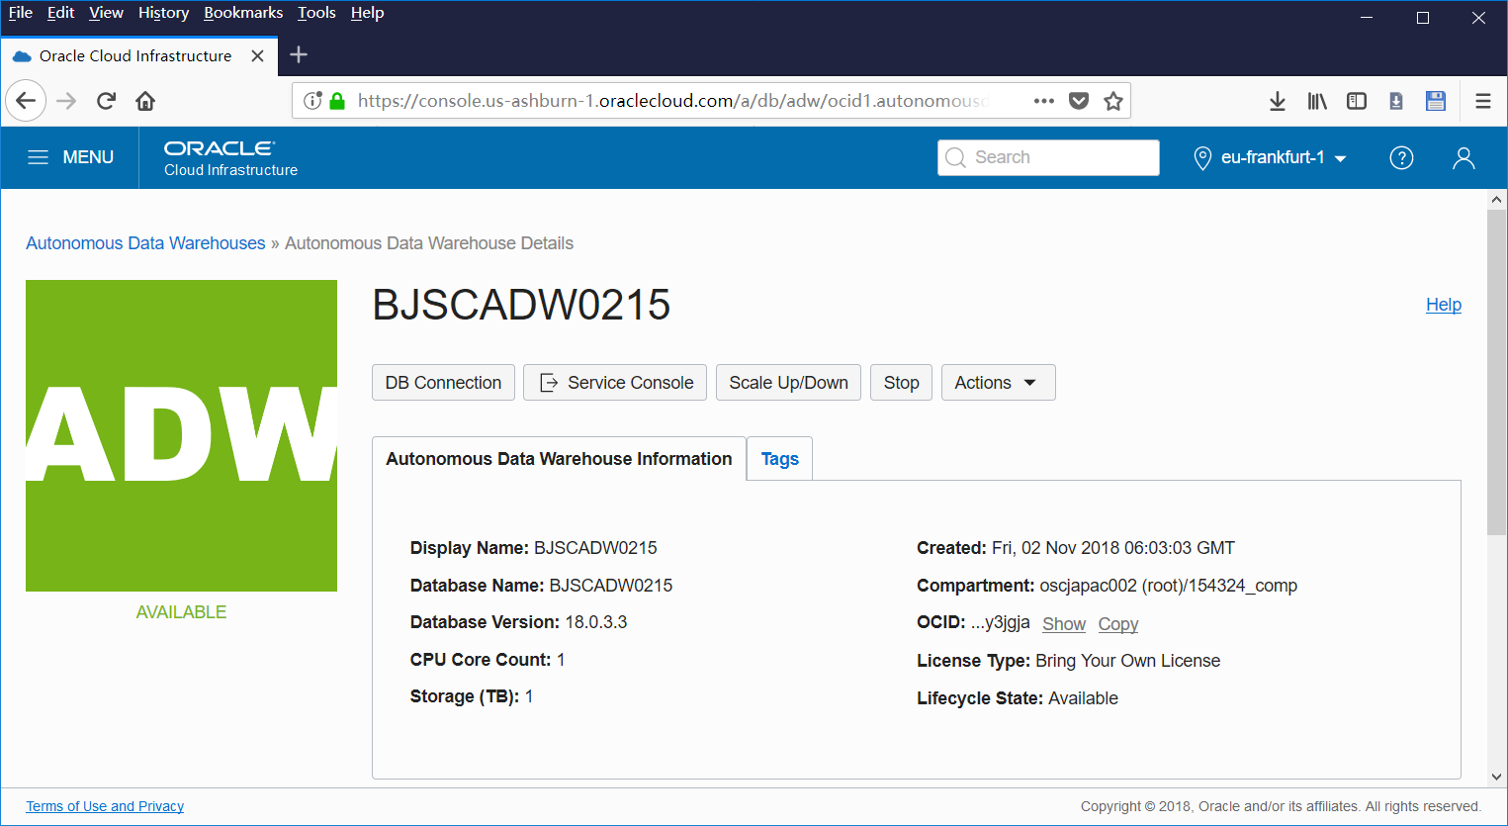Click the AVAILABLE status text
The height and width of the screenshot is (826, 1508).
(181, 612)
